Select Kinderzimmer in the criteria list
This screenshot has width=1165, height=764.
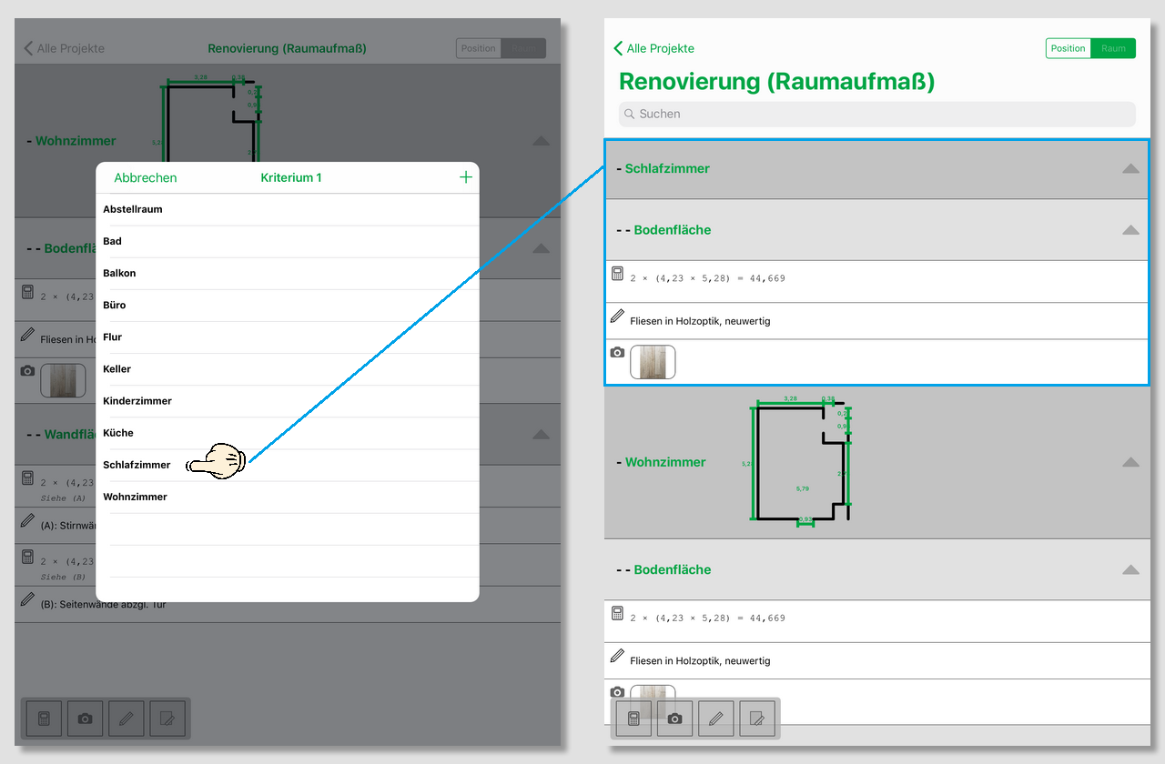[288, 400]
